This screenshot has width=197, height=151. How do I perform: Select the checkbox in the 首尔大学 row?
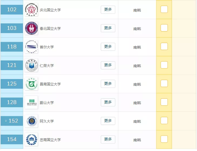[x=164, y=47]
